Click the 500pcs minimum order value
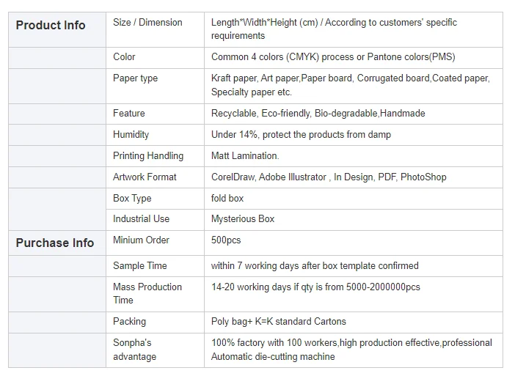526x376 pixels. (226, 240)
